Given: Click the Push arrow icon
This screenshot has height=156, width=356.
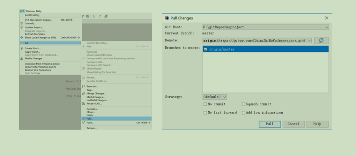Looking at the screenshot, I should 83,123.
